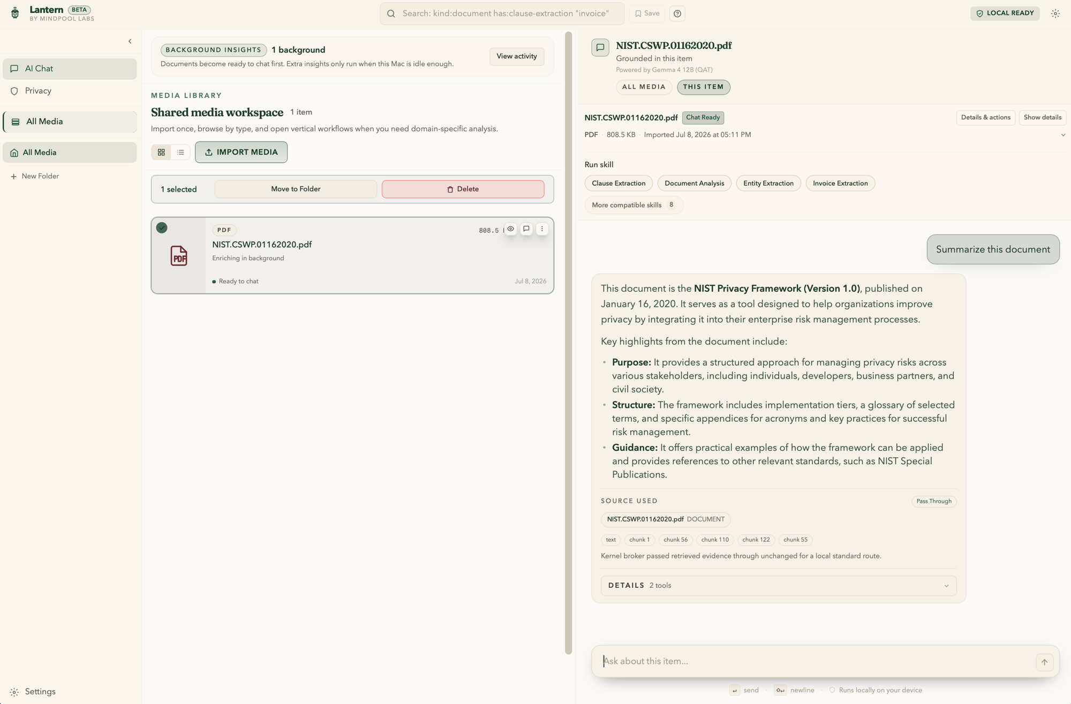The height and width of the screenshot is (704, 1071).
Task: Open source chunk 55
Action: 795,540
